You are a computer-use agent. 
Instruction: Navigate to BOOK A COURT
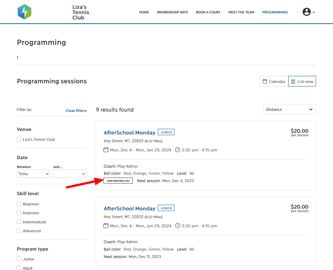(x=208, y=12)
